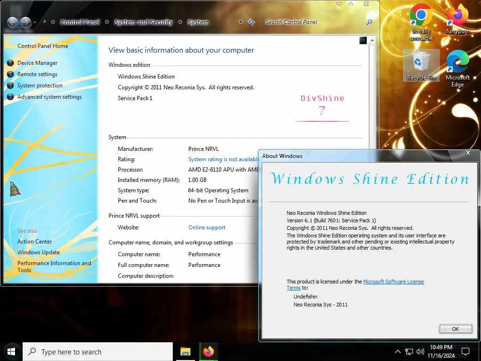Open File Explorer from the taskbar

click(185, 352)
